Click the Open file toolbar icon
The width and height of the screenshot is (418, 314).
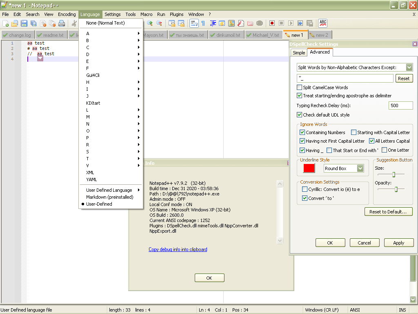click(15, 23)
